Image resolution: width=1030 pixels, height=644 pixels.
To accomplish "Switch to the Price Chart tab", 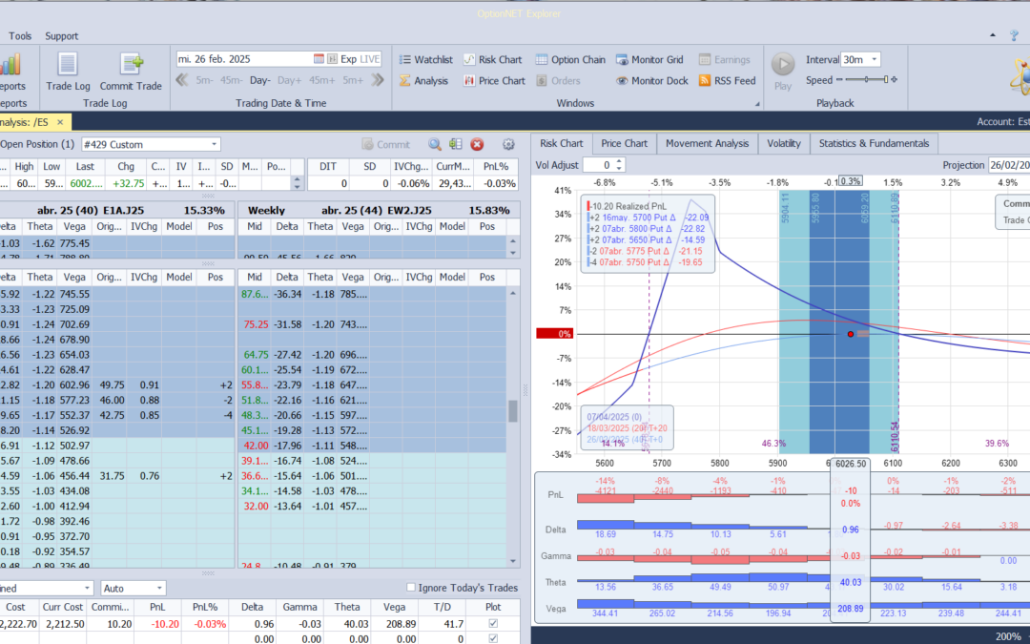I will pyautogui.click(x=624, y=144).
